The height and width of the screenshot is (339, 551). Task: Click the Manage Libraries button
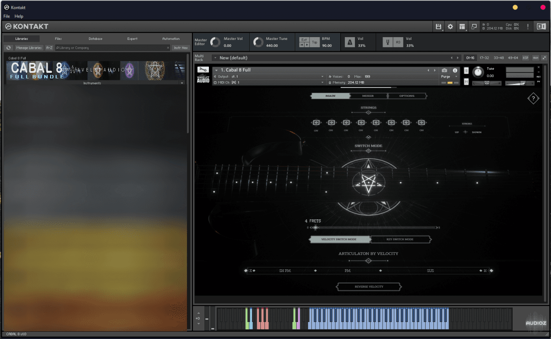tap(29, 48)
